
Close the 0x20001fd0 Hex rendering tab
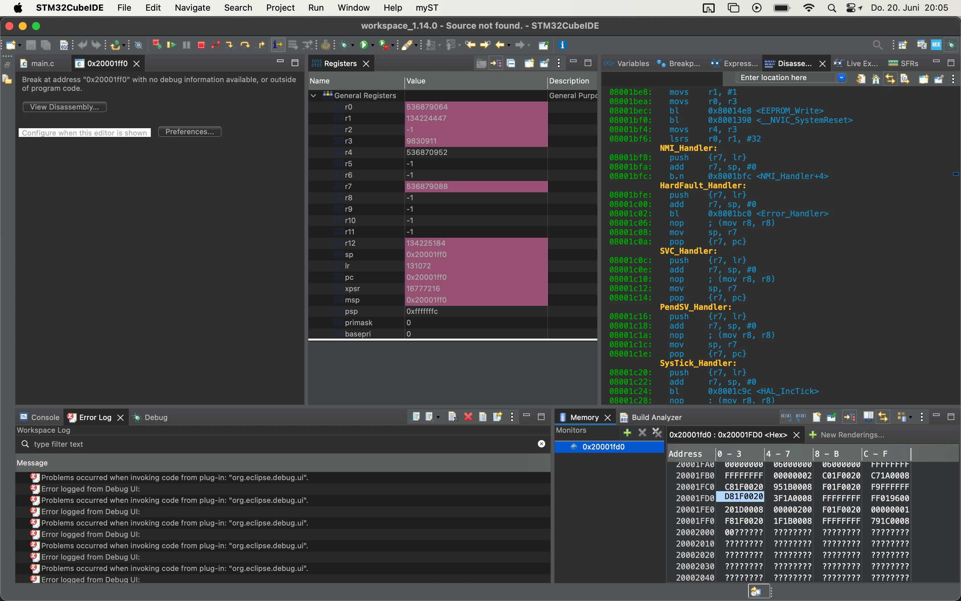coord(796,435)
